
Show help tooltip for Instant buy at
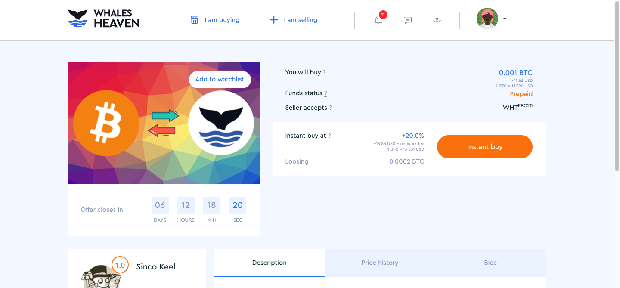click(x=329, y=136)
